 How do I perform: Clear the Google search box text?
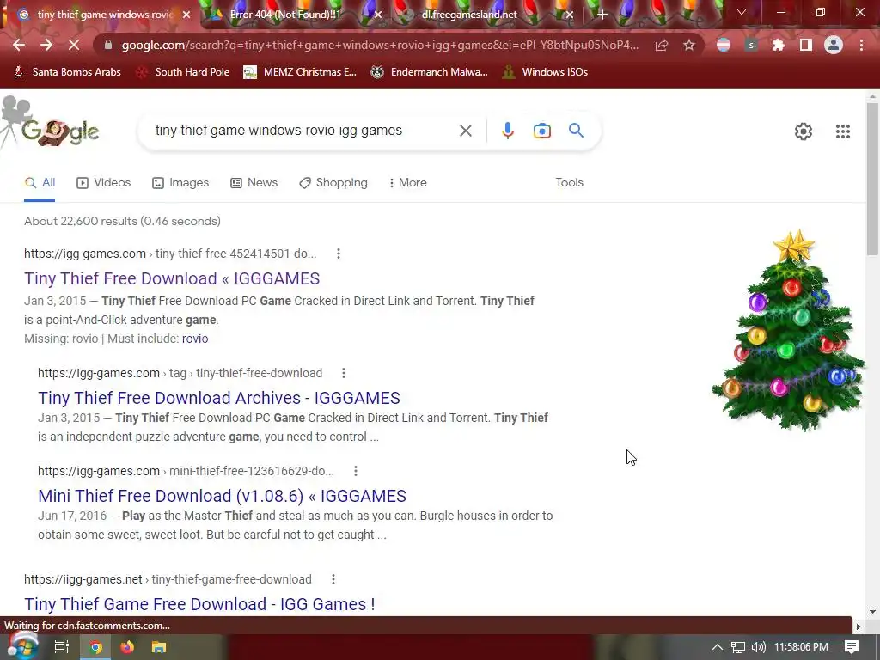click(x=465, y=131)
